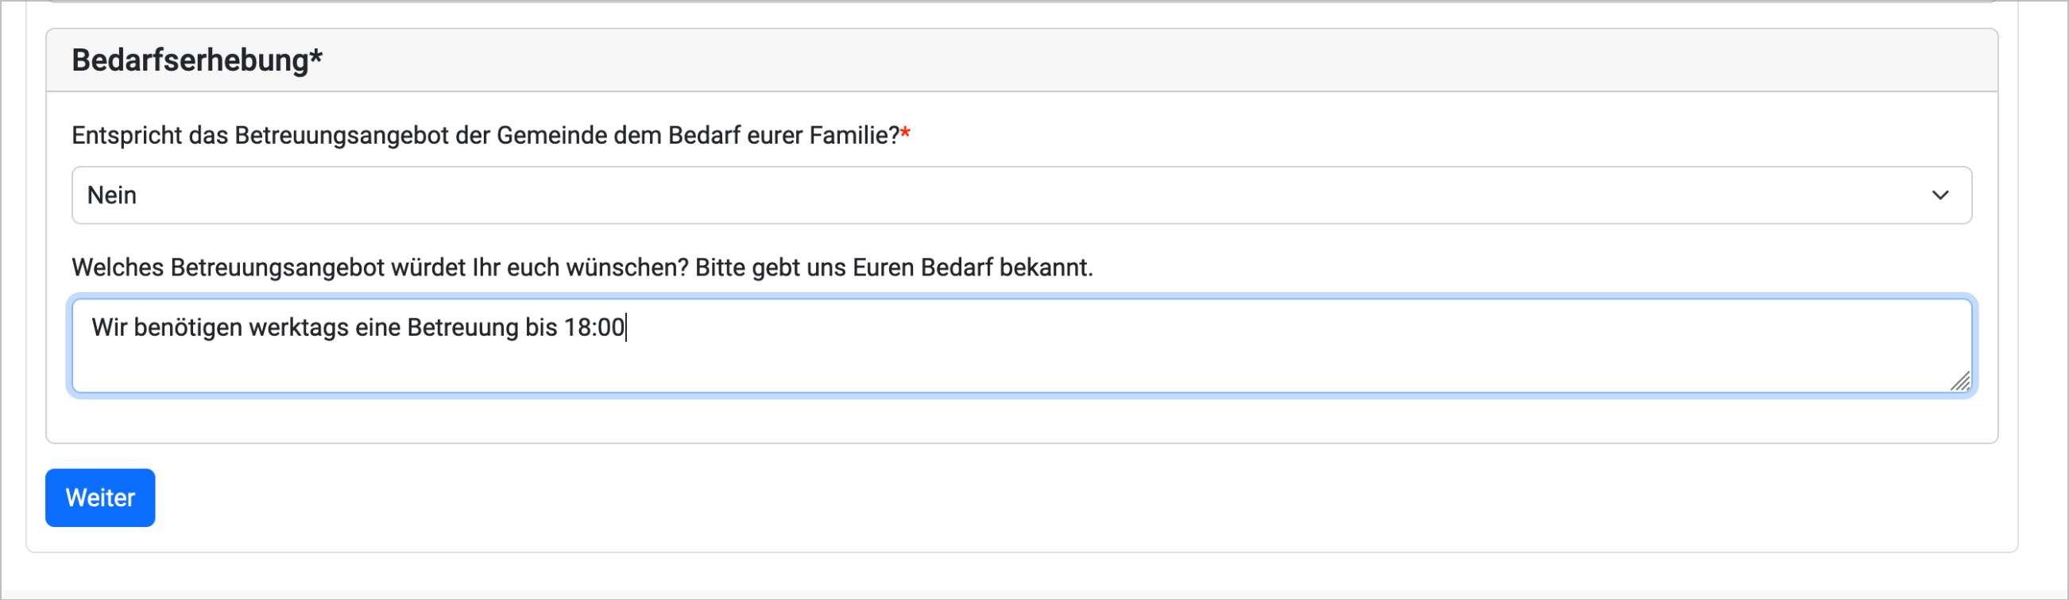
Task: Click the blue Weiter button
Action: 99,498
